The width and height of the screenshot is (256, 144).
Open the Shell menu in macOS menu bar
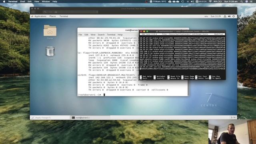coord(22,2)
